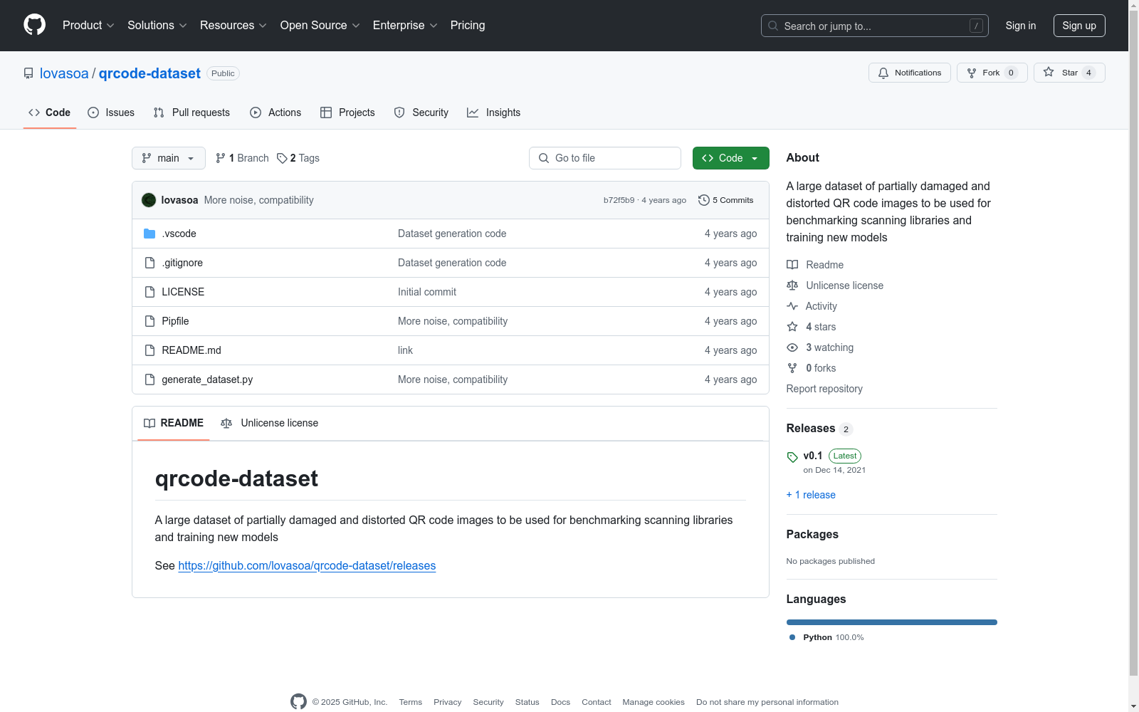
Task: View the 0 forks list
Action: (x=812, y=368)
